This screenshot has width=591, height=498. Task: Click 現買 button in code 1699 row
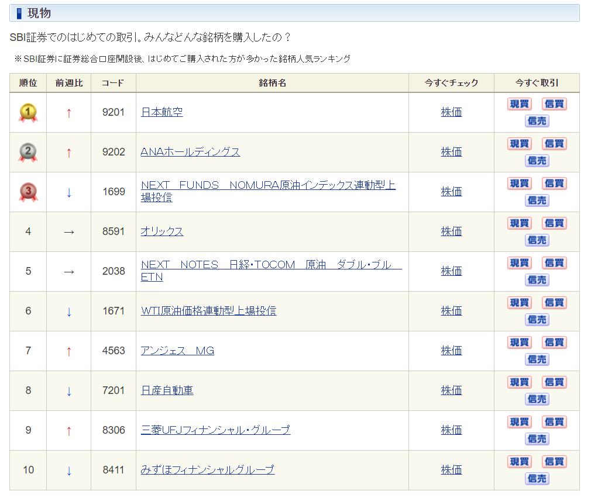[x=520, y=184]
